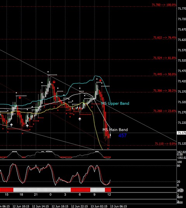Click hour label 12 on the indicator axis
Image resolution: width=186 pixels, height=208 pixels.
pos(109,194)
